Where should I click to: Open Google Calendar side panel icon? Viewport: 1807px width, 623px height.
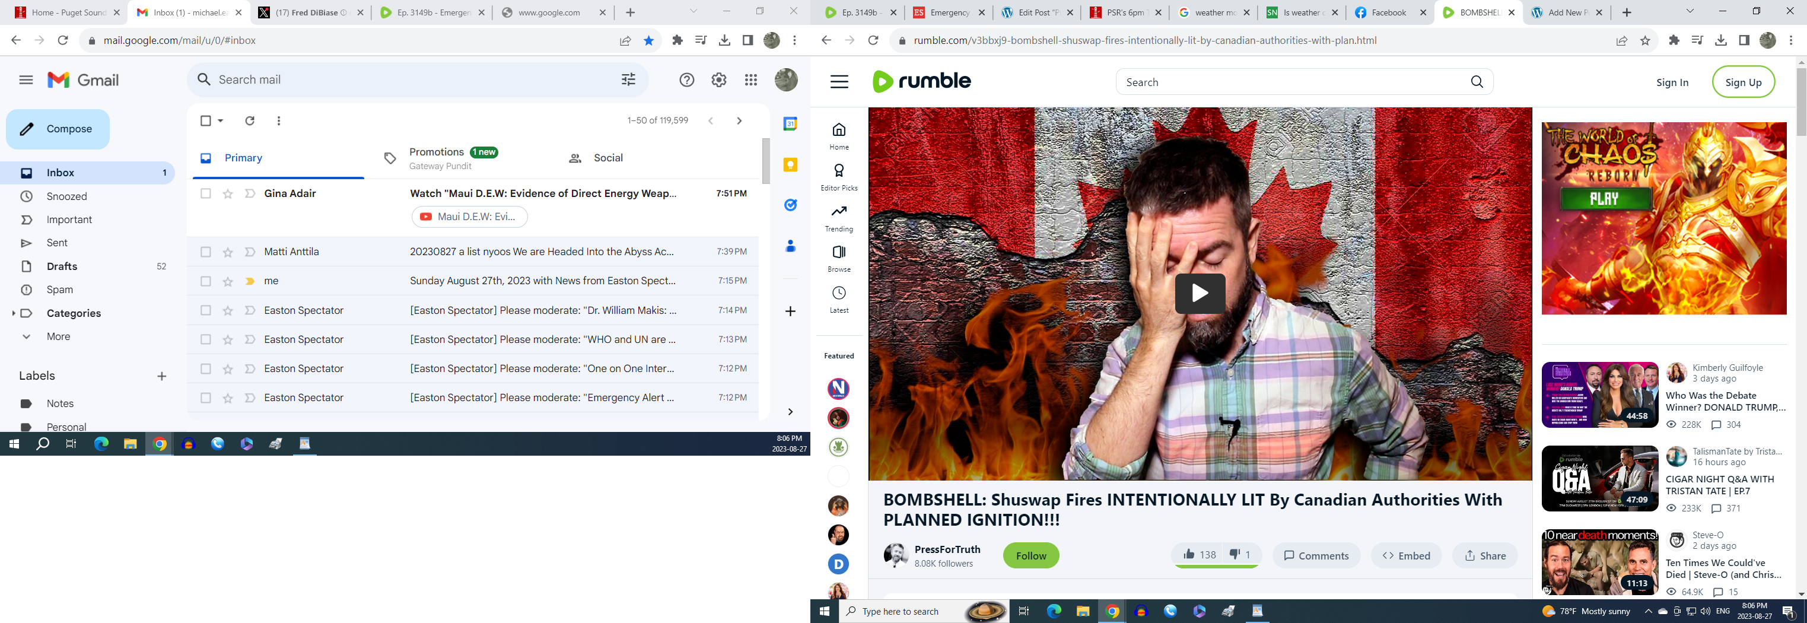tap(791, 124)
